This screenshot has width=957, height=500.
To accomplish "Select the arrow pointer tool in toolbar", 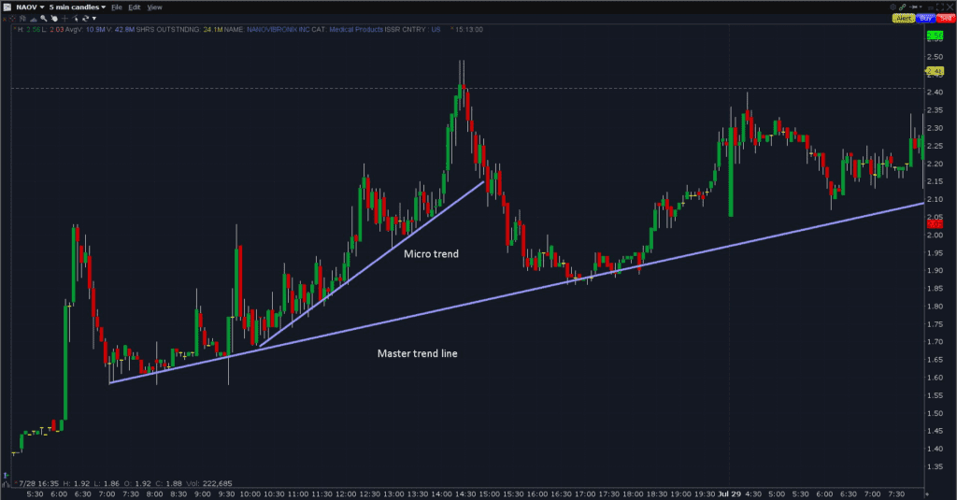I will tap(75, 19).
